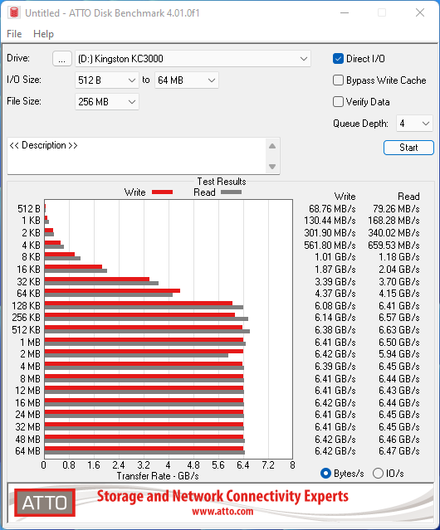Click the 48 MB row label in chart
Image resolution: width=440 pixels, height=530 pixels.
[x=27, y=439]
